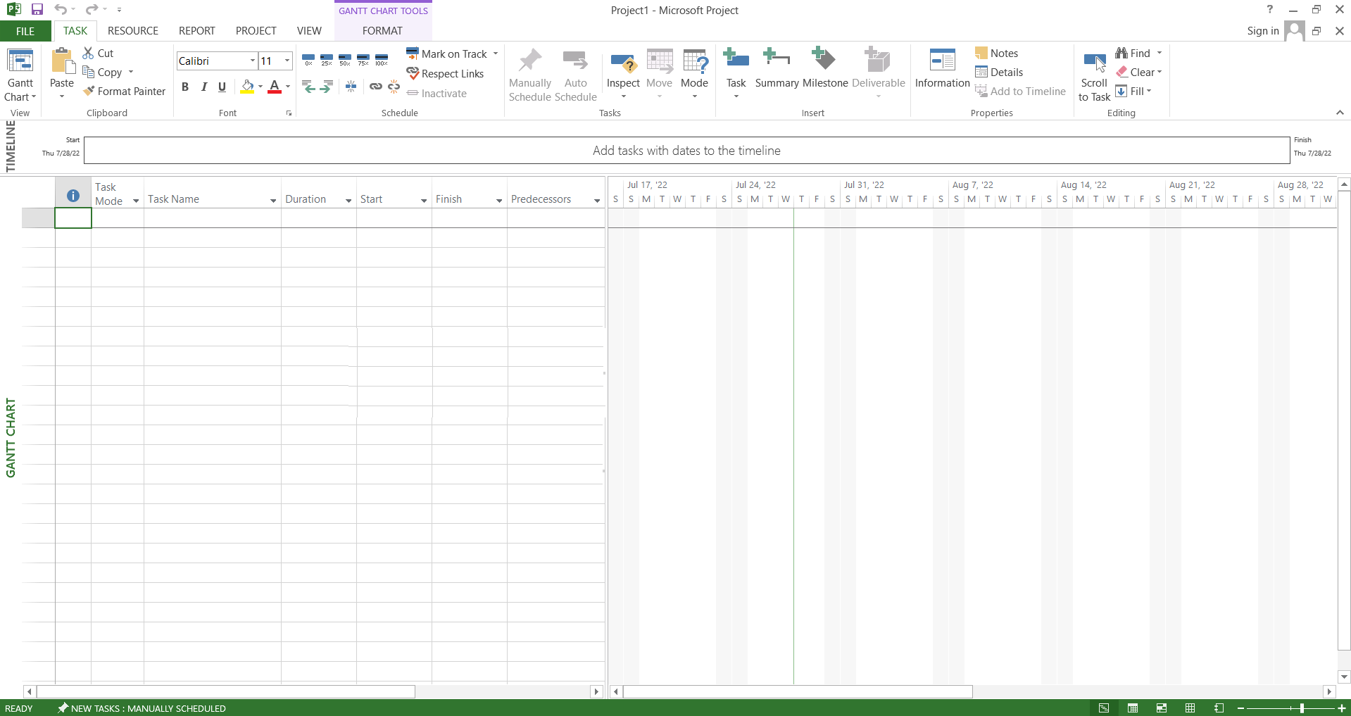The height and width of the screenshot is (716, 1351).
Task: Click the Inspect button
Action: click(x=624, y=74)
